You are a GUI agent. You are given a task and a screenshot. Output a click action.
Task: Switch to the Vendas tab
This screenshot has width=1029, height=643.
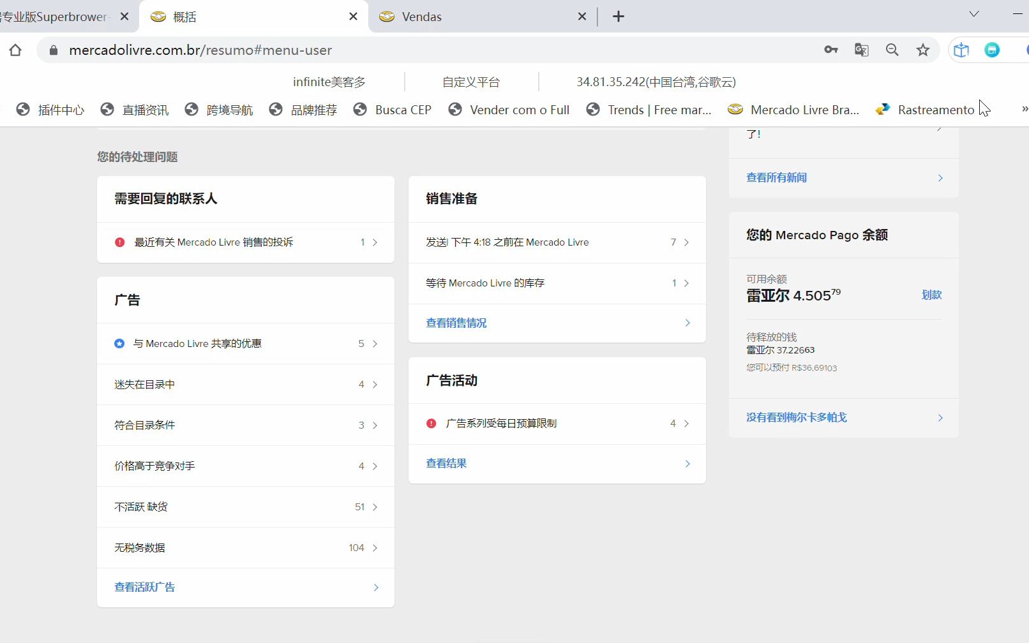482,17
